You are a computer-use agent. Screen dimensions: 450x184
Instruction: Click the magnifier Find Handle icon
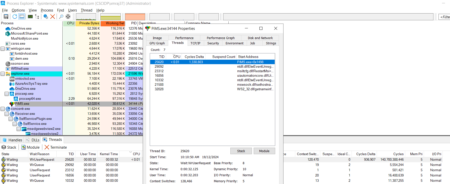pos(61,17)
